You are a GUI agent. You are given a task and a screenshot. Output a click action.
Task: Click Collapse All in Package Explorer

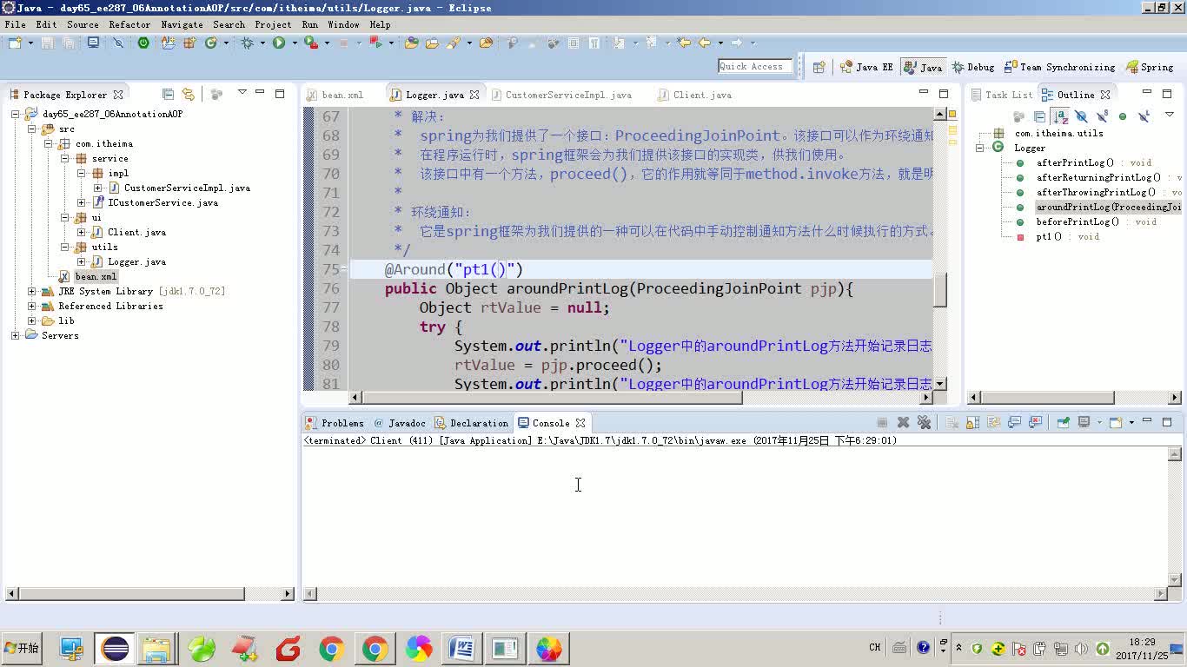[x=169, y=94]
